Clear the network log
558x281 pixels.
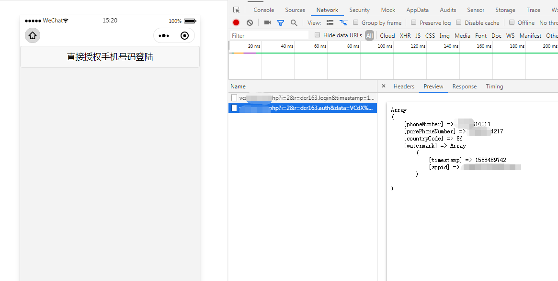pyautogui.click(x=250, y=23)
